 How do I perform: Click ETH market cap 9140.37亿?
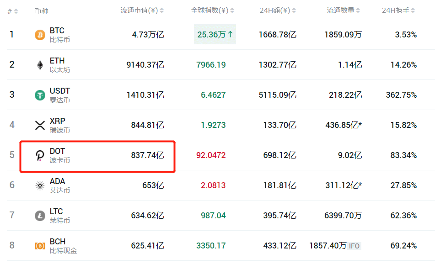pyautogui.click(x=145, y=65)
